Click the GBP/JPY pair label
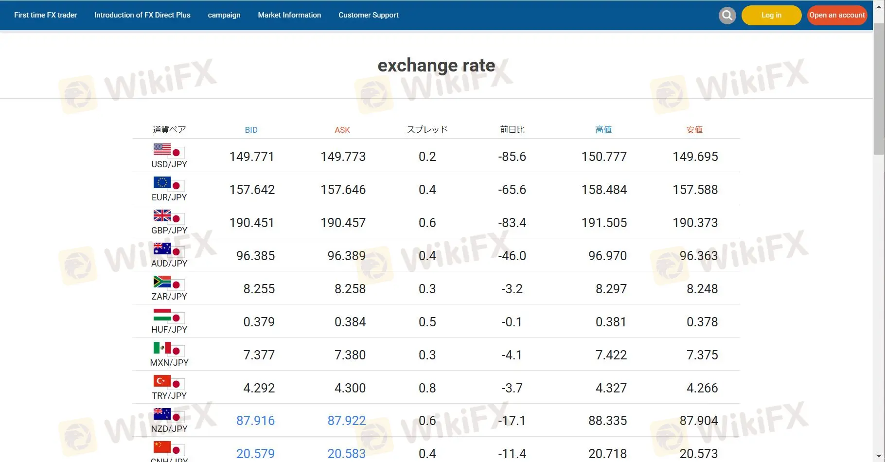885x462 pixels. 169,231
